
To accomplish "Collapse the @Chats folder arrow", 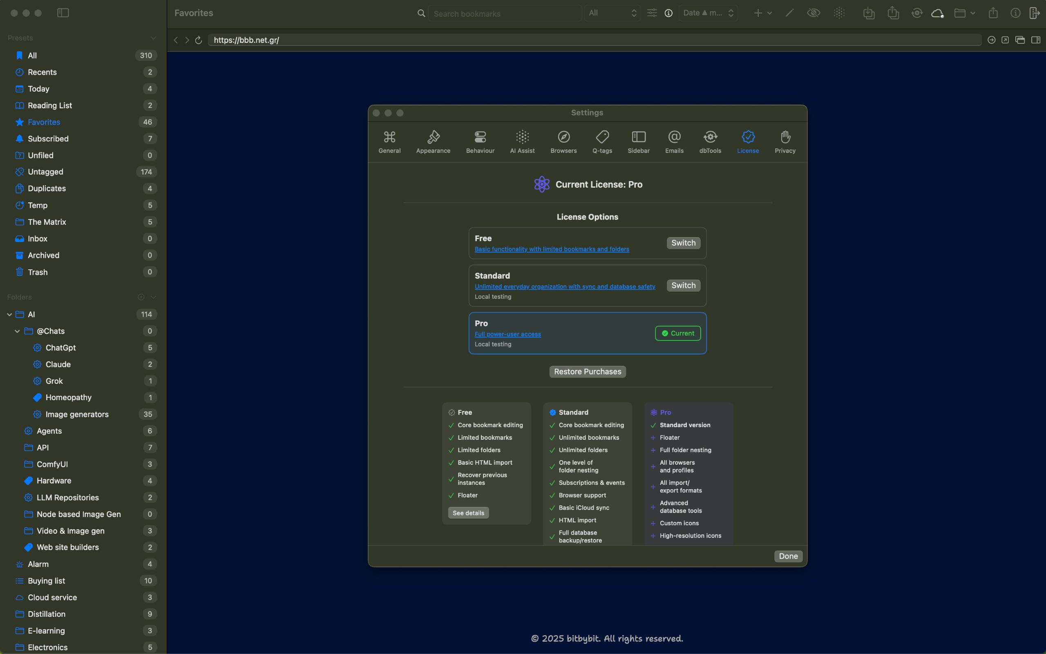I will point(17,331).
